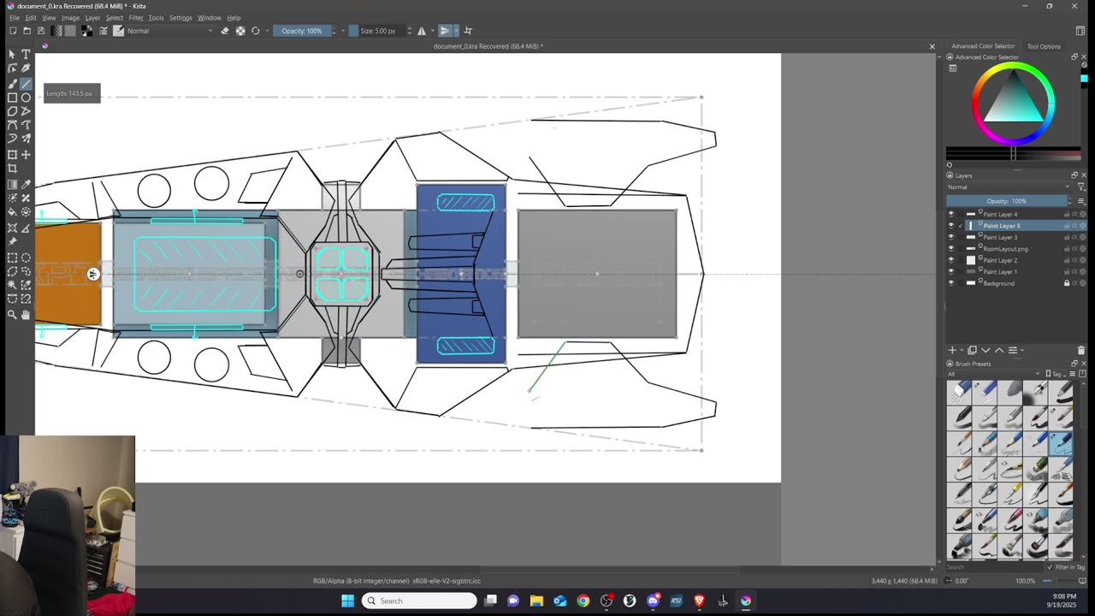Screen dimensions: 1095x616
Task: Expand the layer blending mode dropdown
Action: (1008, 187)
